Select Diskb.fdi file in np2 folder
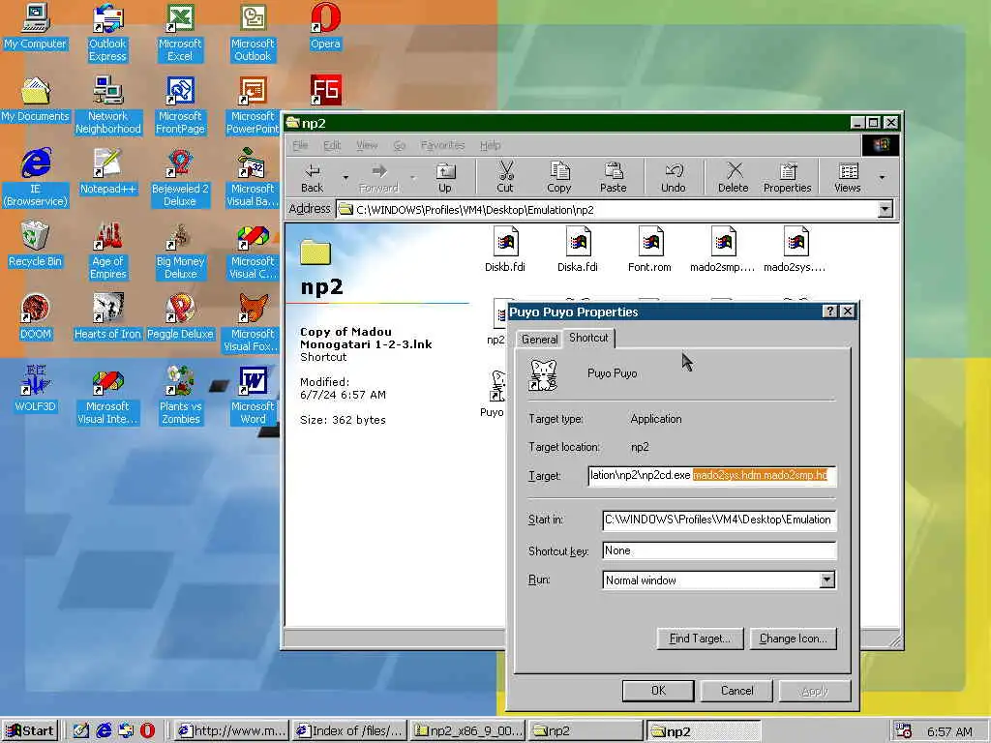The width and height of the screenshot is (991, 743). tap(505, 250)
